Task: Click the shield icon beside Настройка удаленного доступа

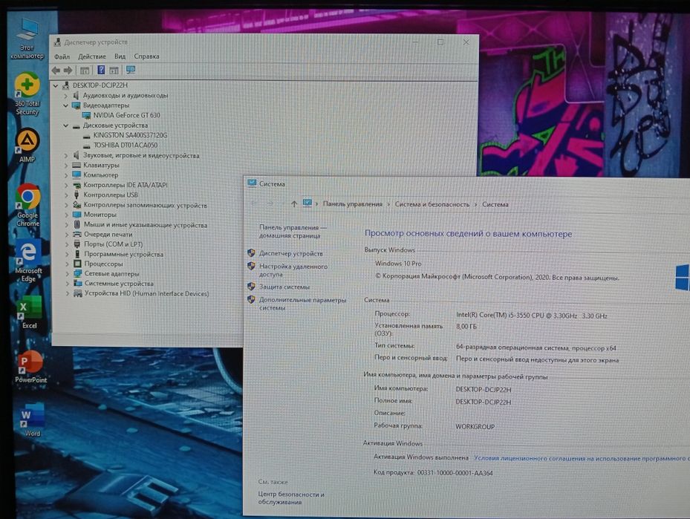Action: click(251, 266)
